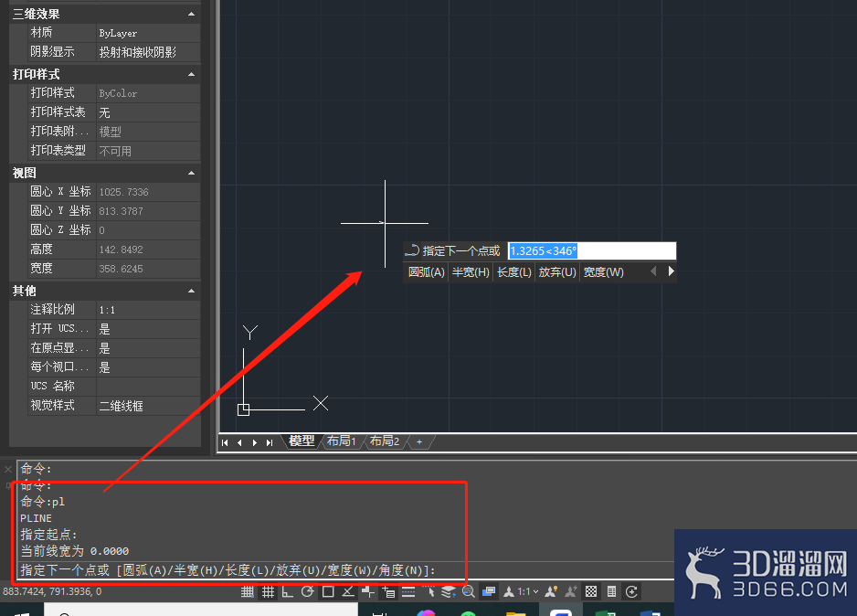Click the checkerboard icon in status bar
The image size is (857, 616).
[x=591, y=591]
